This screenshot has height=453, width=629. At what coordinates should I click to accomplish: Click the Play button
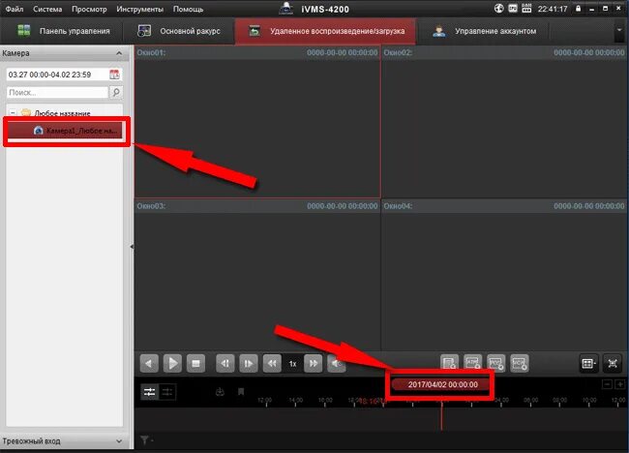click(x=172, y=364)
